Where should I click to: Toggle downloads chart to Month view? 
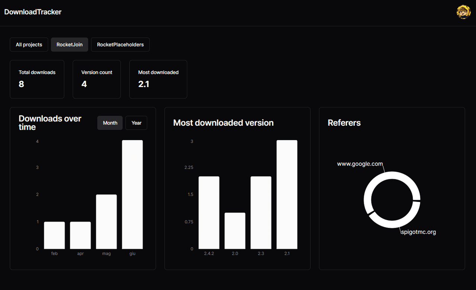tap(110, 123)
